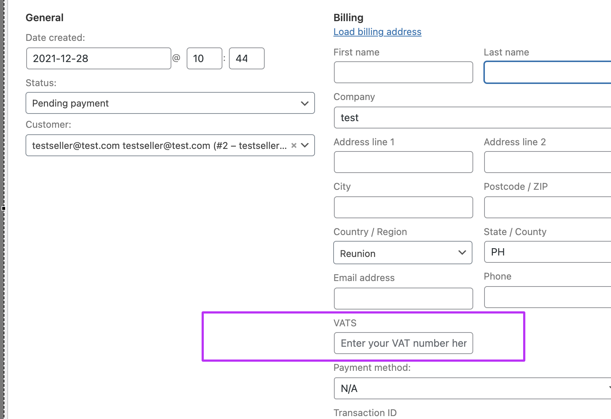Focus the Phone input field
The image size is (611, 419).
pyautogui.click(x=547, y=297)
